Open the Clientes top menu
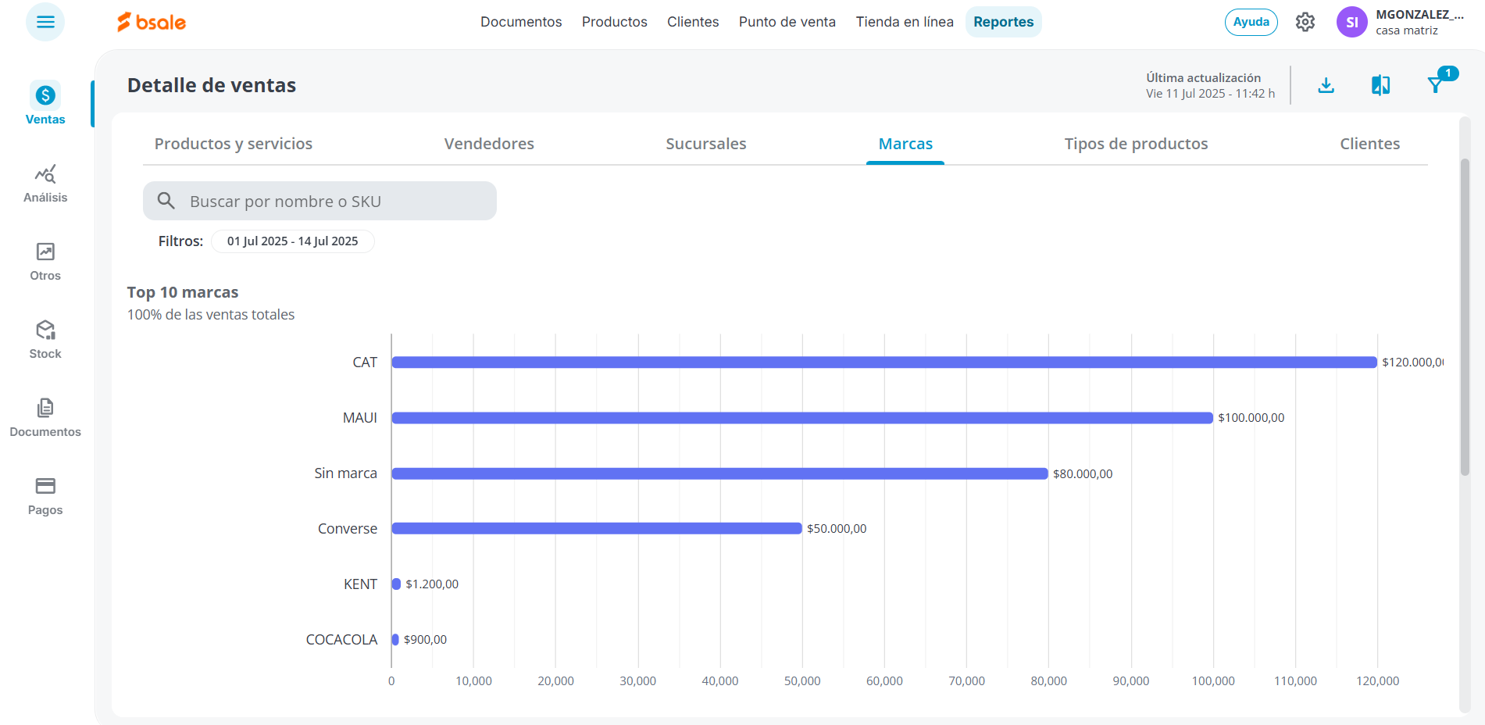Image resolution: width=1485 pixels, height=725 pixels. tap(693, 22)
